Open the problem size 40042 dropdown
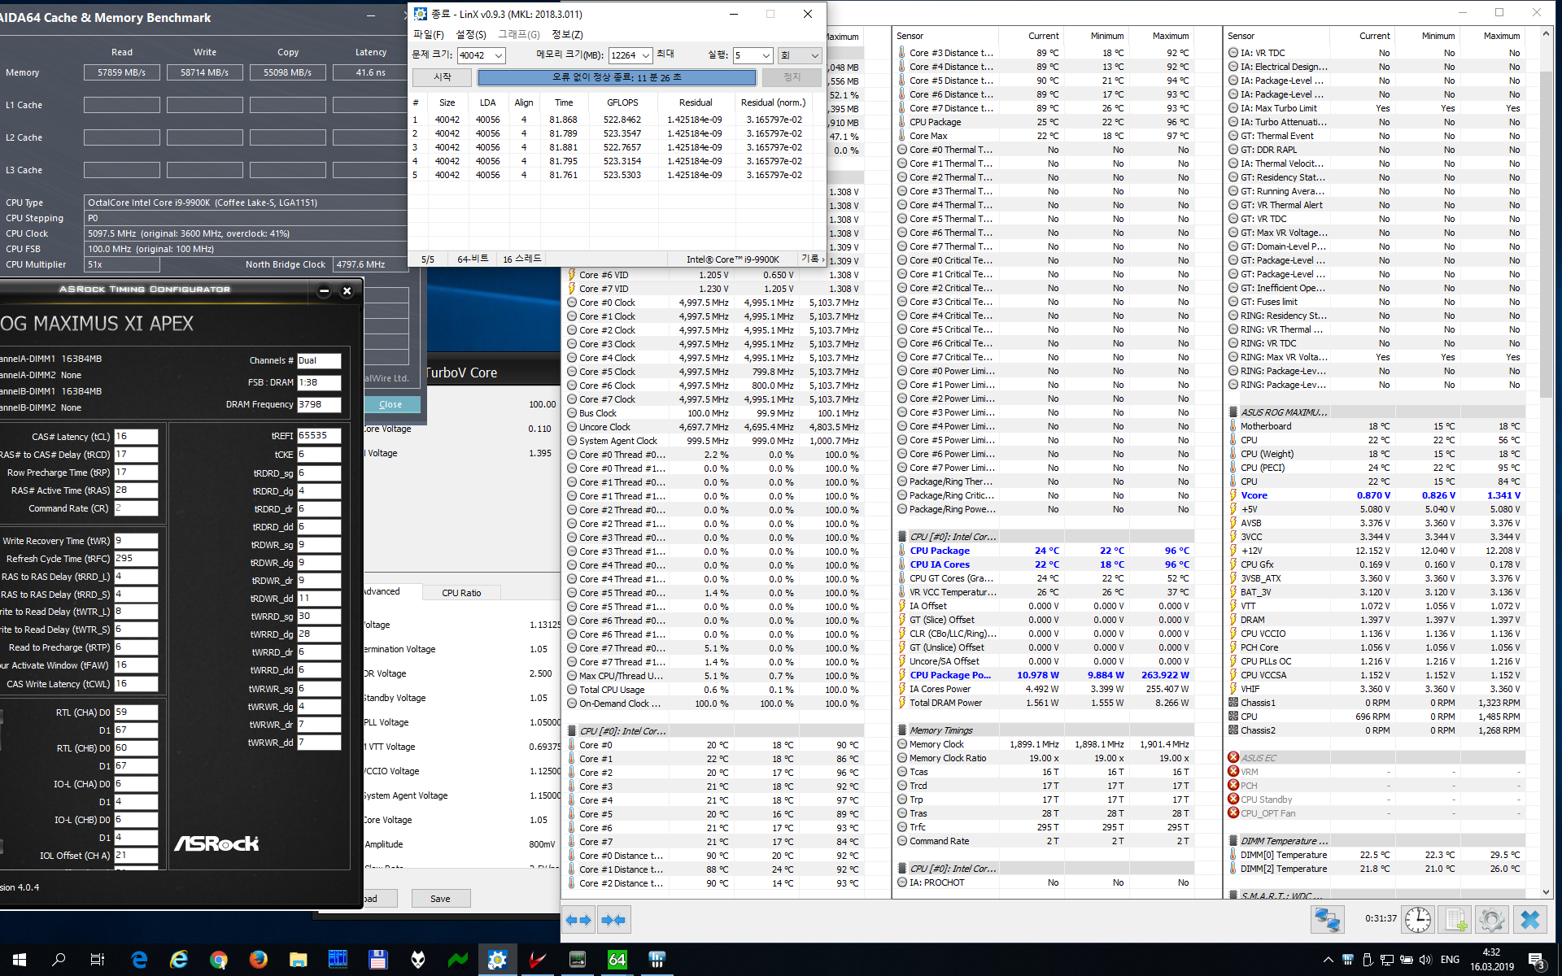1562x976 pixels. click(498, 55)
